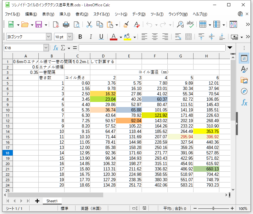Open the Function Wizard fx icon
The height and width of the screenshot is (214, 253).
[56, 48]
